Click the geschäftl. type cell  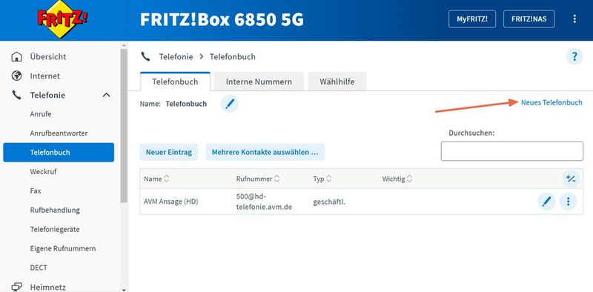pos(329,202)
